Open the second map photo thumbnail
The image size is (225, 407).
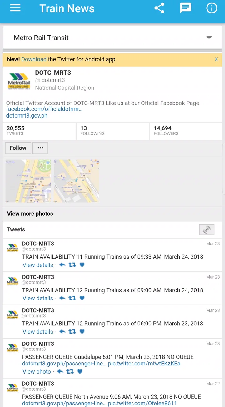76,181
